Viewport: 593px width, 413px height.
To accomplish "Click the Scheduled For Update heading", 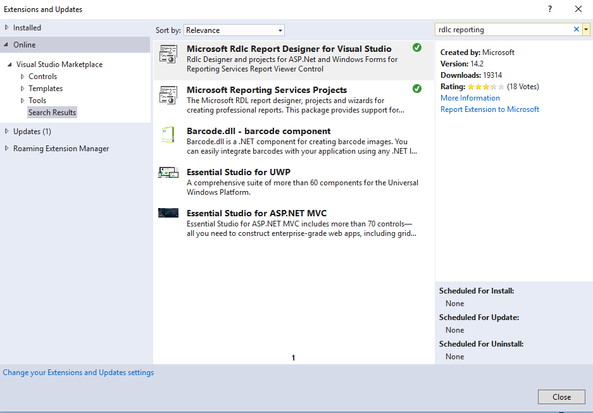I will pos(479,317).
